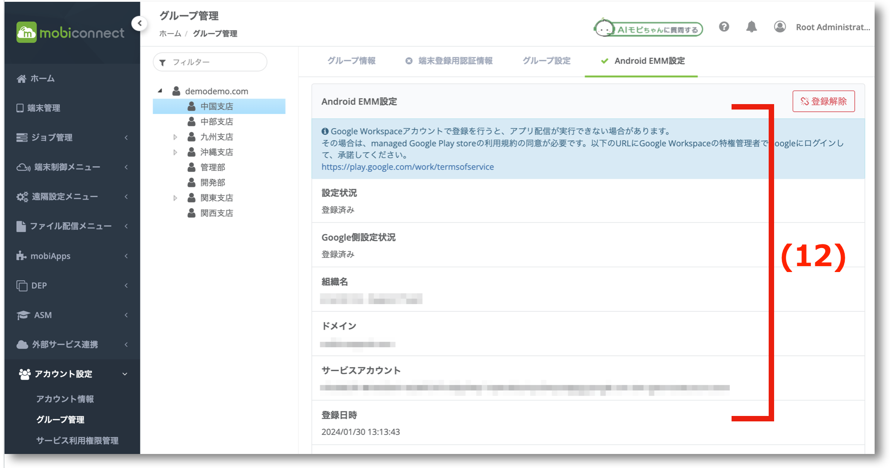Expand the 九州支店 tree node
The width and height of the screenshot is (890, 468).
[x=175, y=136]
